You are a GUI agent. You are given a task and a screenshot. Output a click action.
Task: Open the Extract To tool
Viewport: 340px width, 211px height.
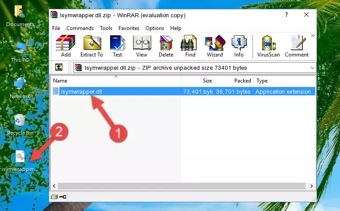pyautogui.click(x=92, y=46)
